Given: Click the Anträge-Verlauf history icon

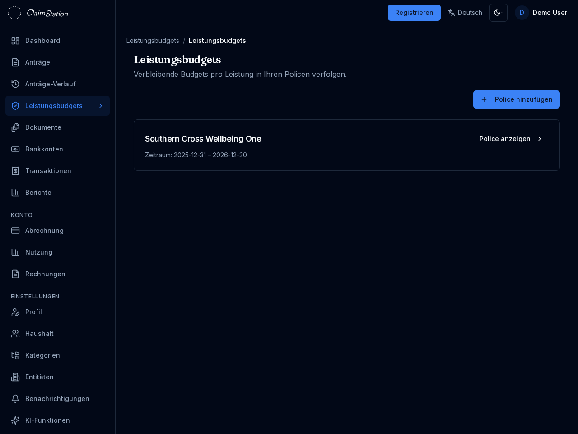Looking at the screenshot, I should pos(15,84).
